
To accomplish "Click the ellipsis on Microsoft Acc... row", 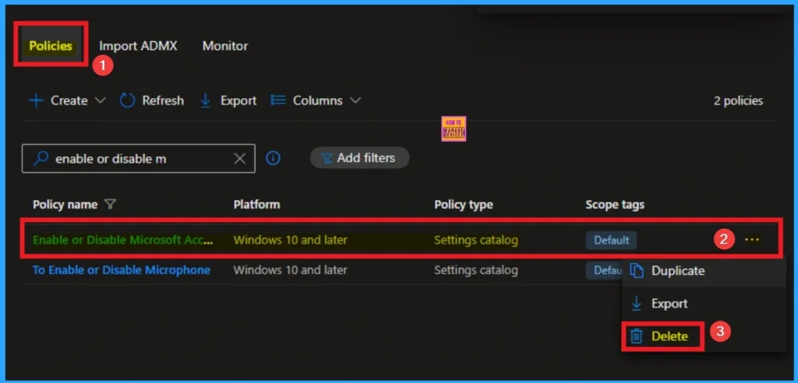I will [x=752, y=240].
